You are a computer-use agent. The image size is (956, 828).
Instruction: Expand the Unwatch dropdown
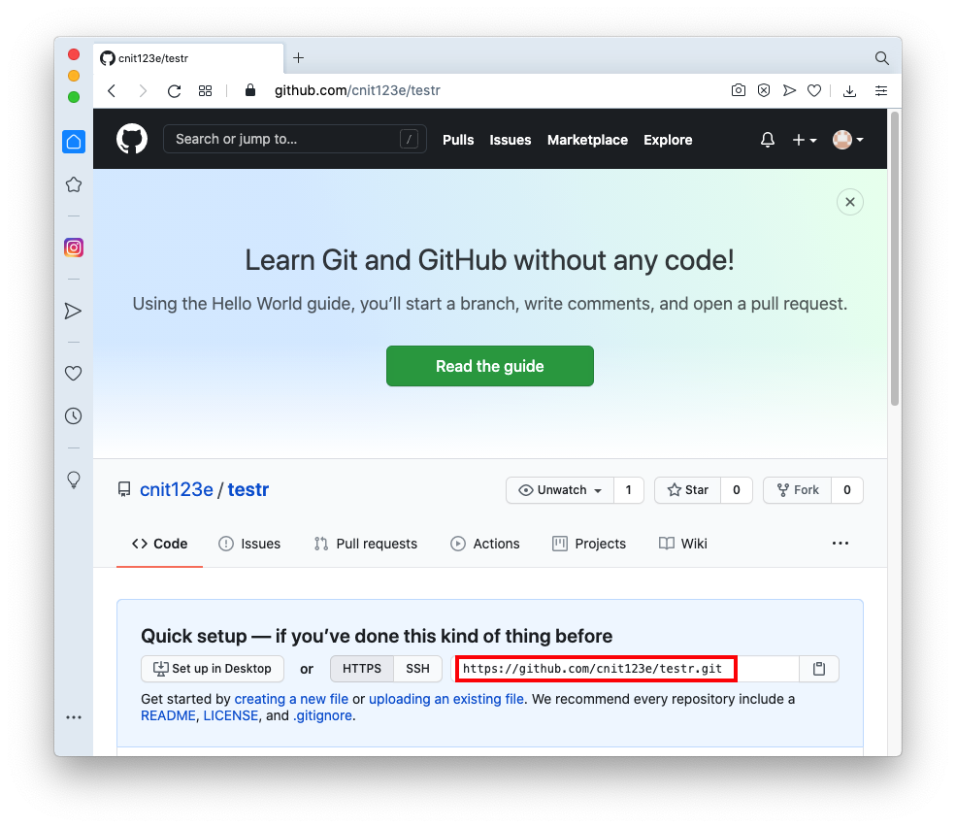(560, 490)
